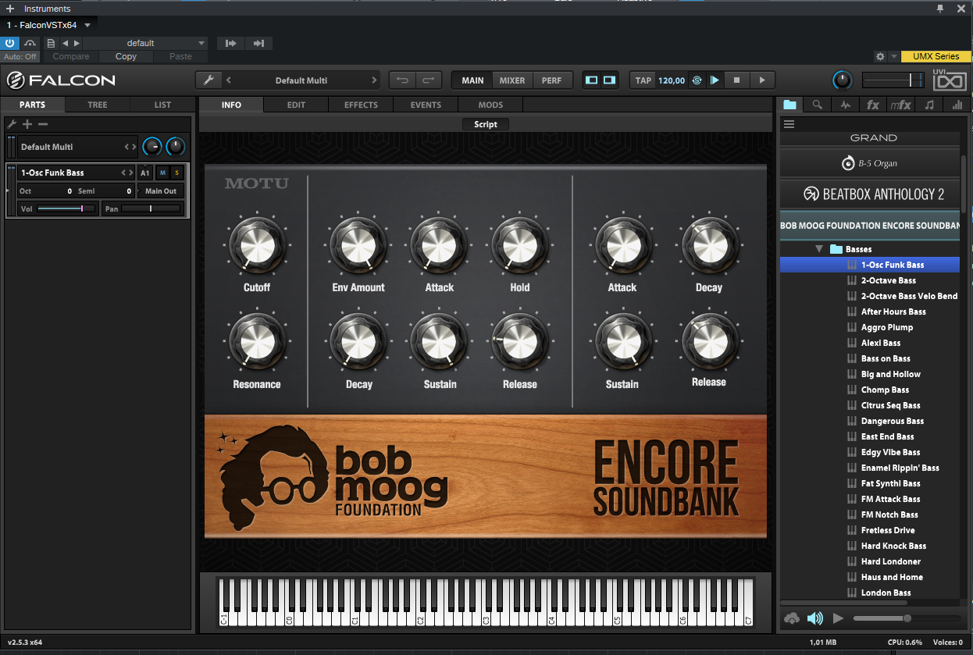Image resolution: width=973 pixels, height=655 pixels.
Task: Open the browser search tab magnifier icon
Action: (817, 105)
